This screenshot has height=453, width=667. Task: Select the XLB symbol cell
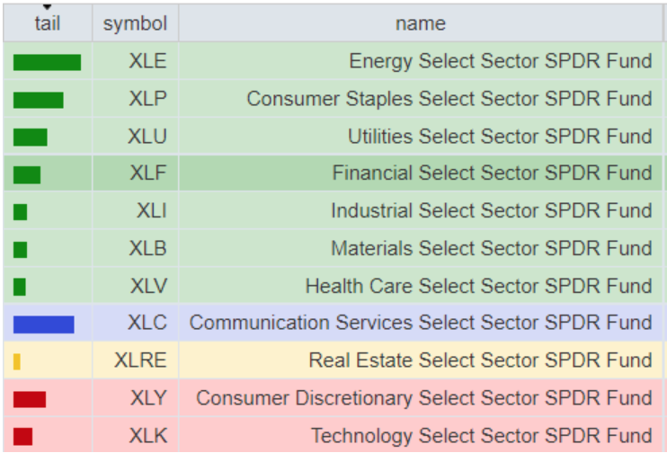(x=147, y=249)
